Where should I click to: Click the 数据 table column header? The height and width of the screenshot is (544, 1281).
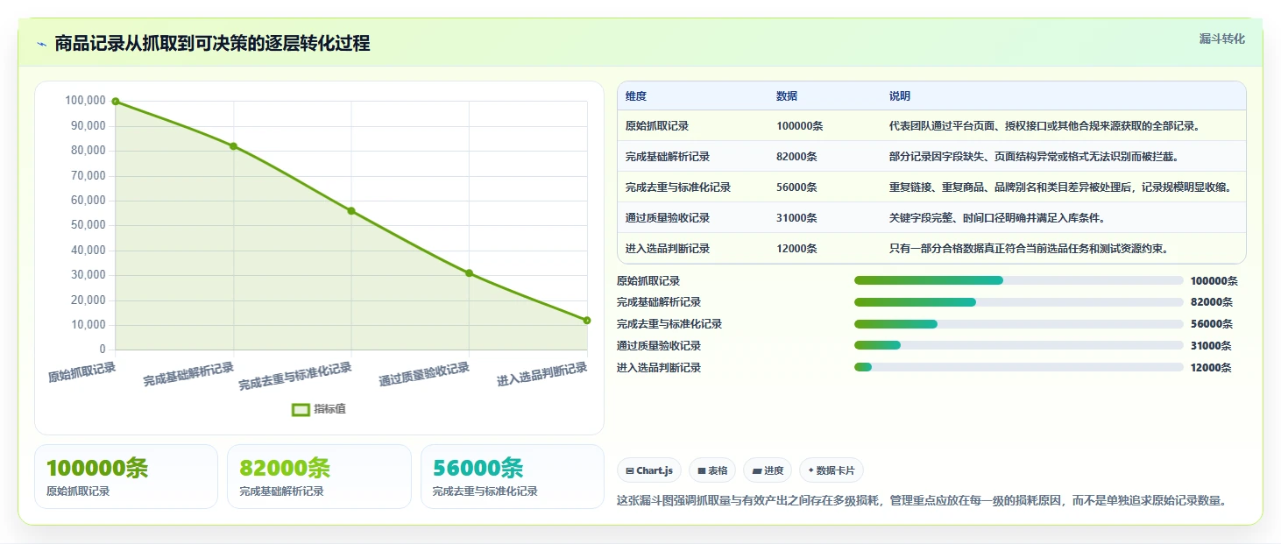[x=787, y=96]
